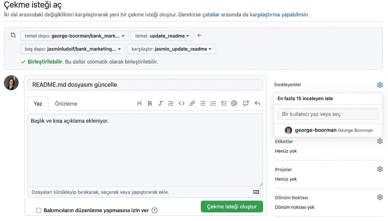Switch to the Önizleme tab
Screen dimensions: 388x221
point(66,103)
